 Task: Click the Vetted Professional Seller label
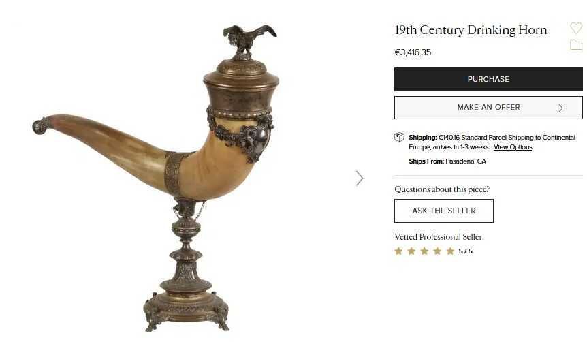(x=439, y=237)
